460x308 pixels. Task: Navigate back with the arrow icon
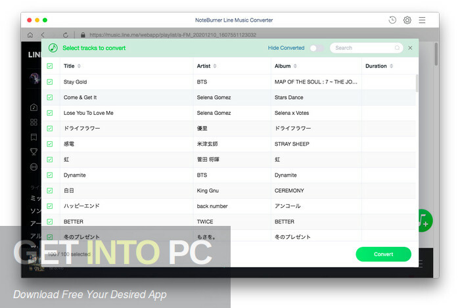(43, 35)
